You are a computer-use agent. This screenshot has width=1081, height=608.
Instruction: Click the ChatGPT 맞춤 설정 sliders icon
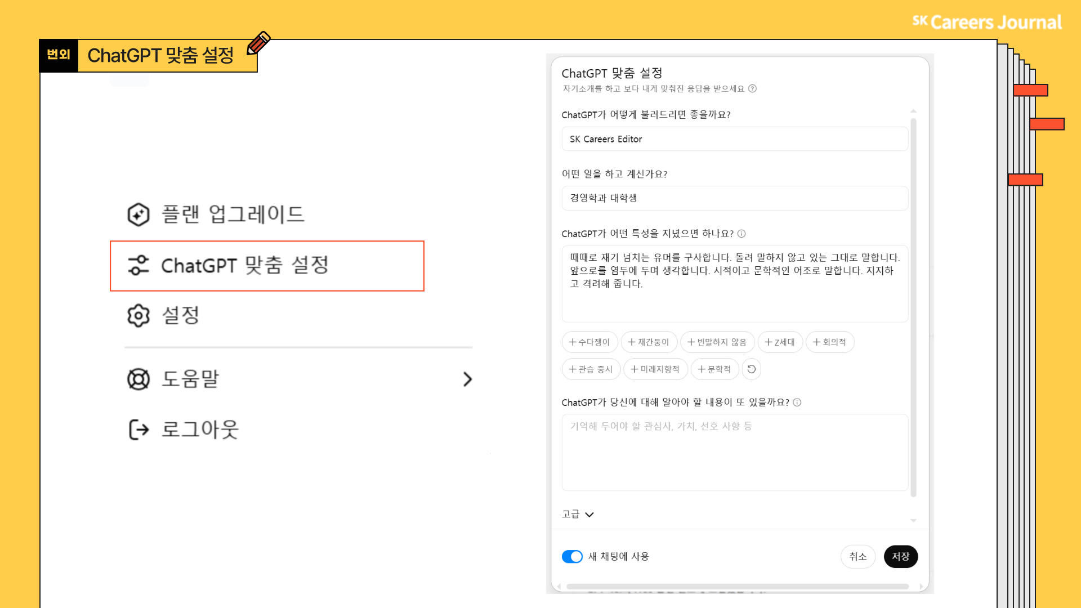coord(138,265)
